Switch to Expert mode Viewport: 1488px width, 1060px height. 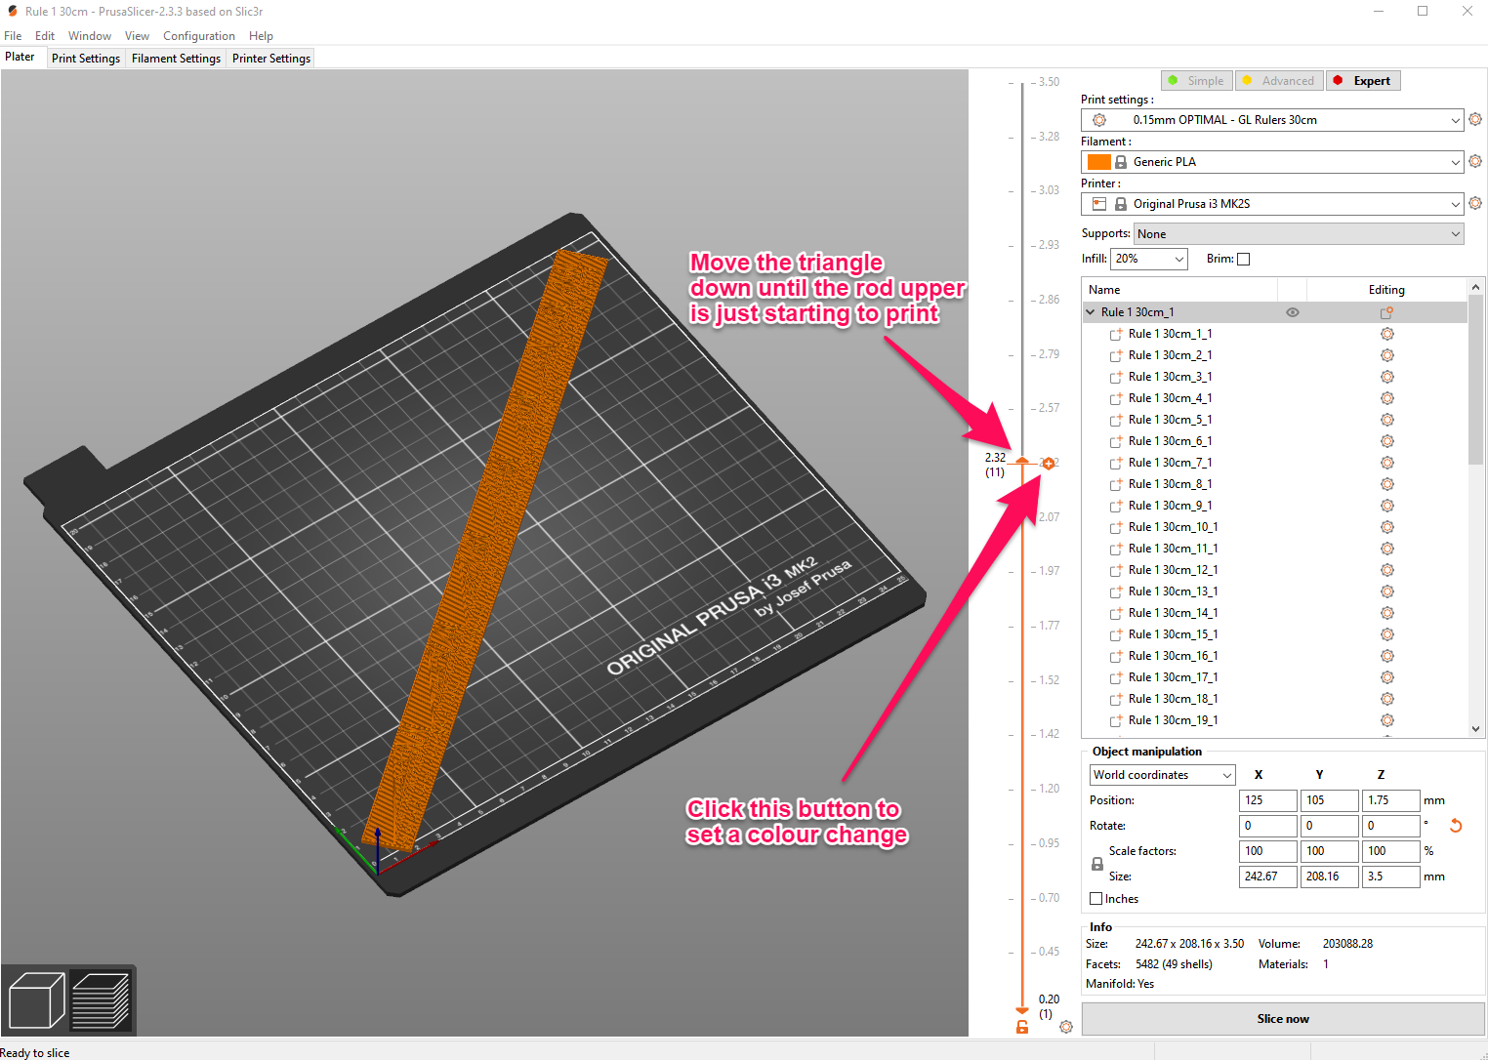tap(1363, 81)
